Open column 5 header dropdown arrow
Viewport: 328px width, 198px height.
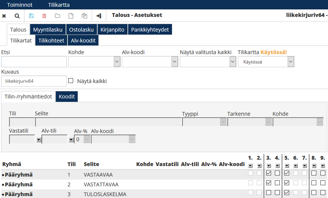[287, 166]
